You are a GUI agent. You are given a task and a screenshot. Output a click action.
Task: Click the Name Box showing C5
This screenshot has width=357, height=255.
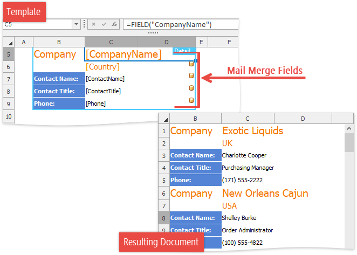(37, 24)
